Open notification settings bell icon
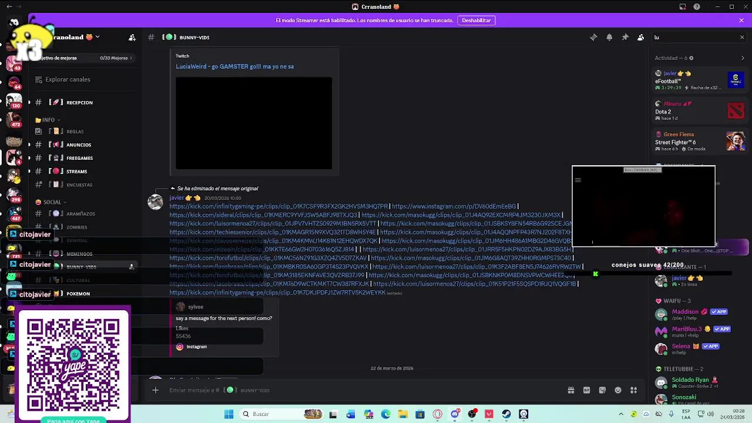The height and width of the screenshot is (423, 752). coord(609,37)
